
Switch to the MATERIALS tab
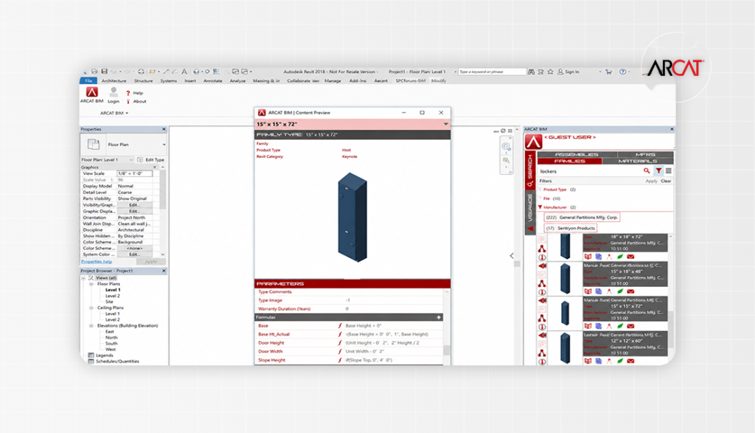pos(638,161)
